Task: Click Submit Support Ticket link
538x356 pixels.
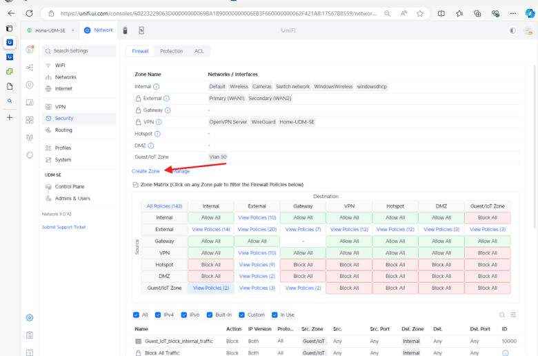Action: point(64,227)
